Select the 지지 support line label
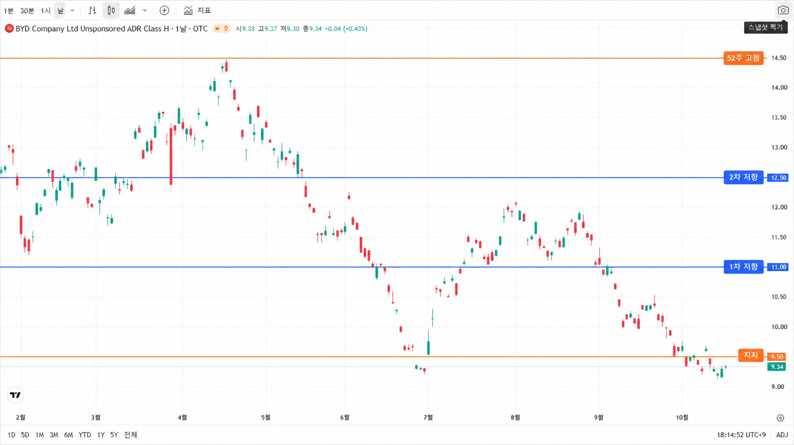 point(751,355)
